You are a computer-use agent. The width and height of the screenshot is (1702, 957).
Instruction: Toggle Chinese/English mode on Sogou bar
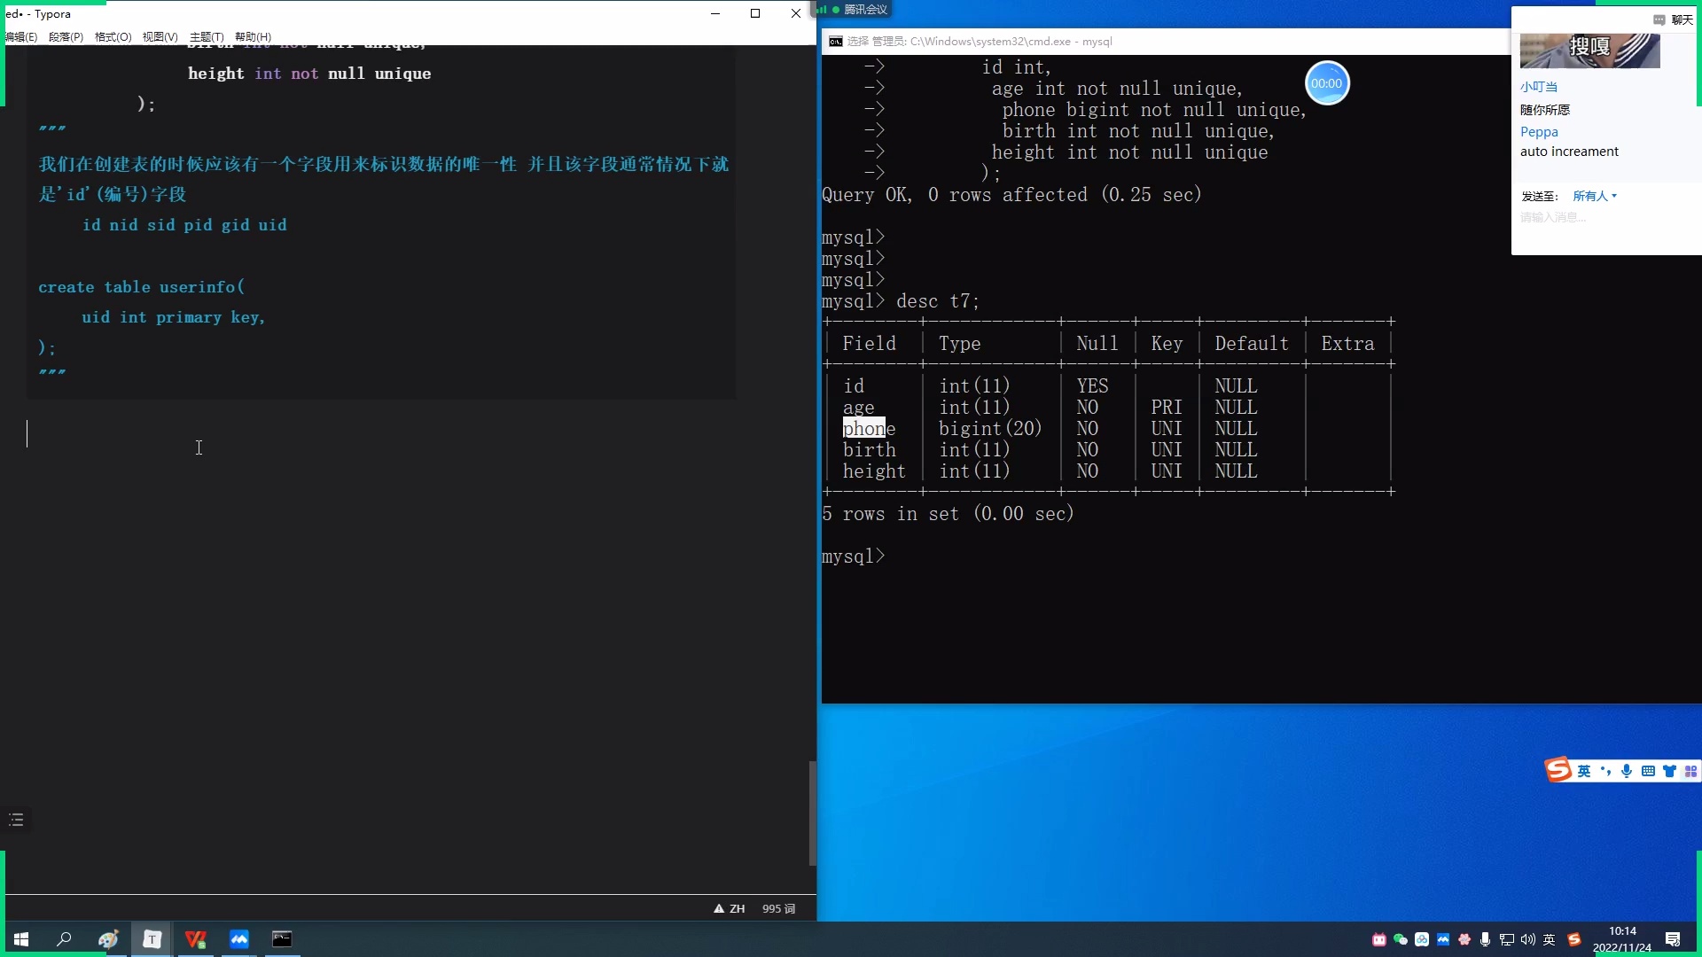1584,771
